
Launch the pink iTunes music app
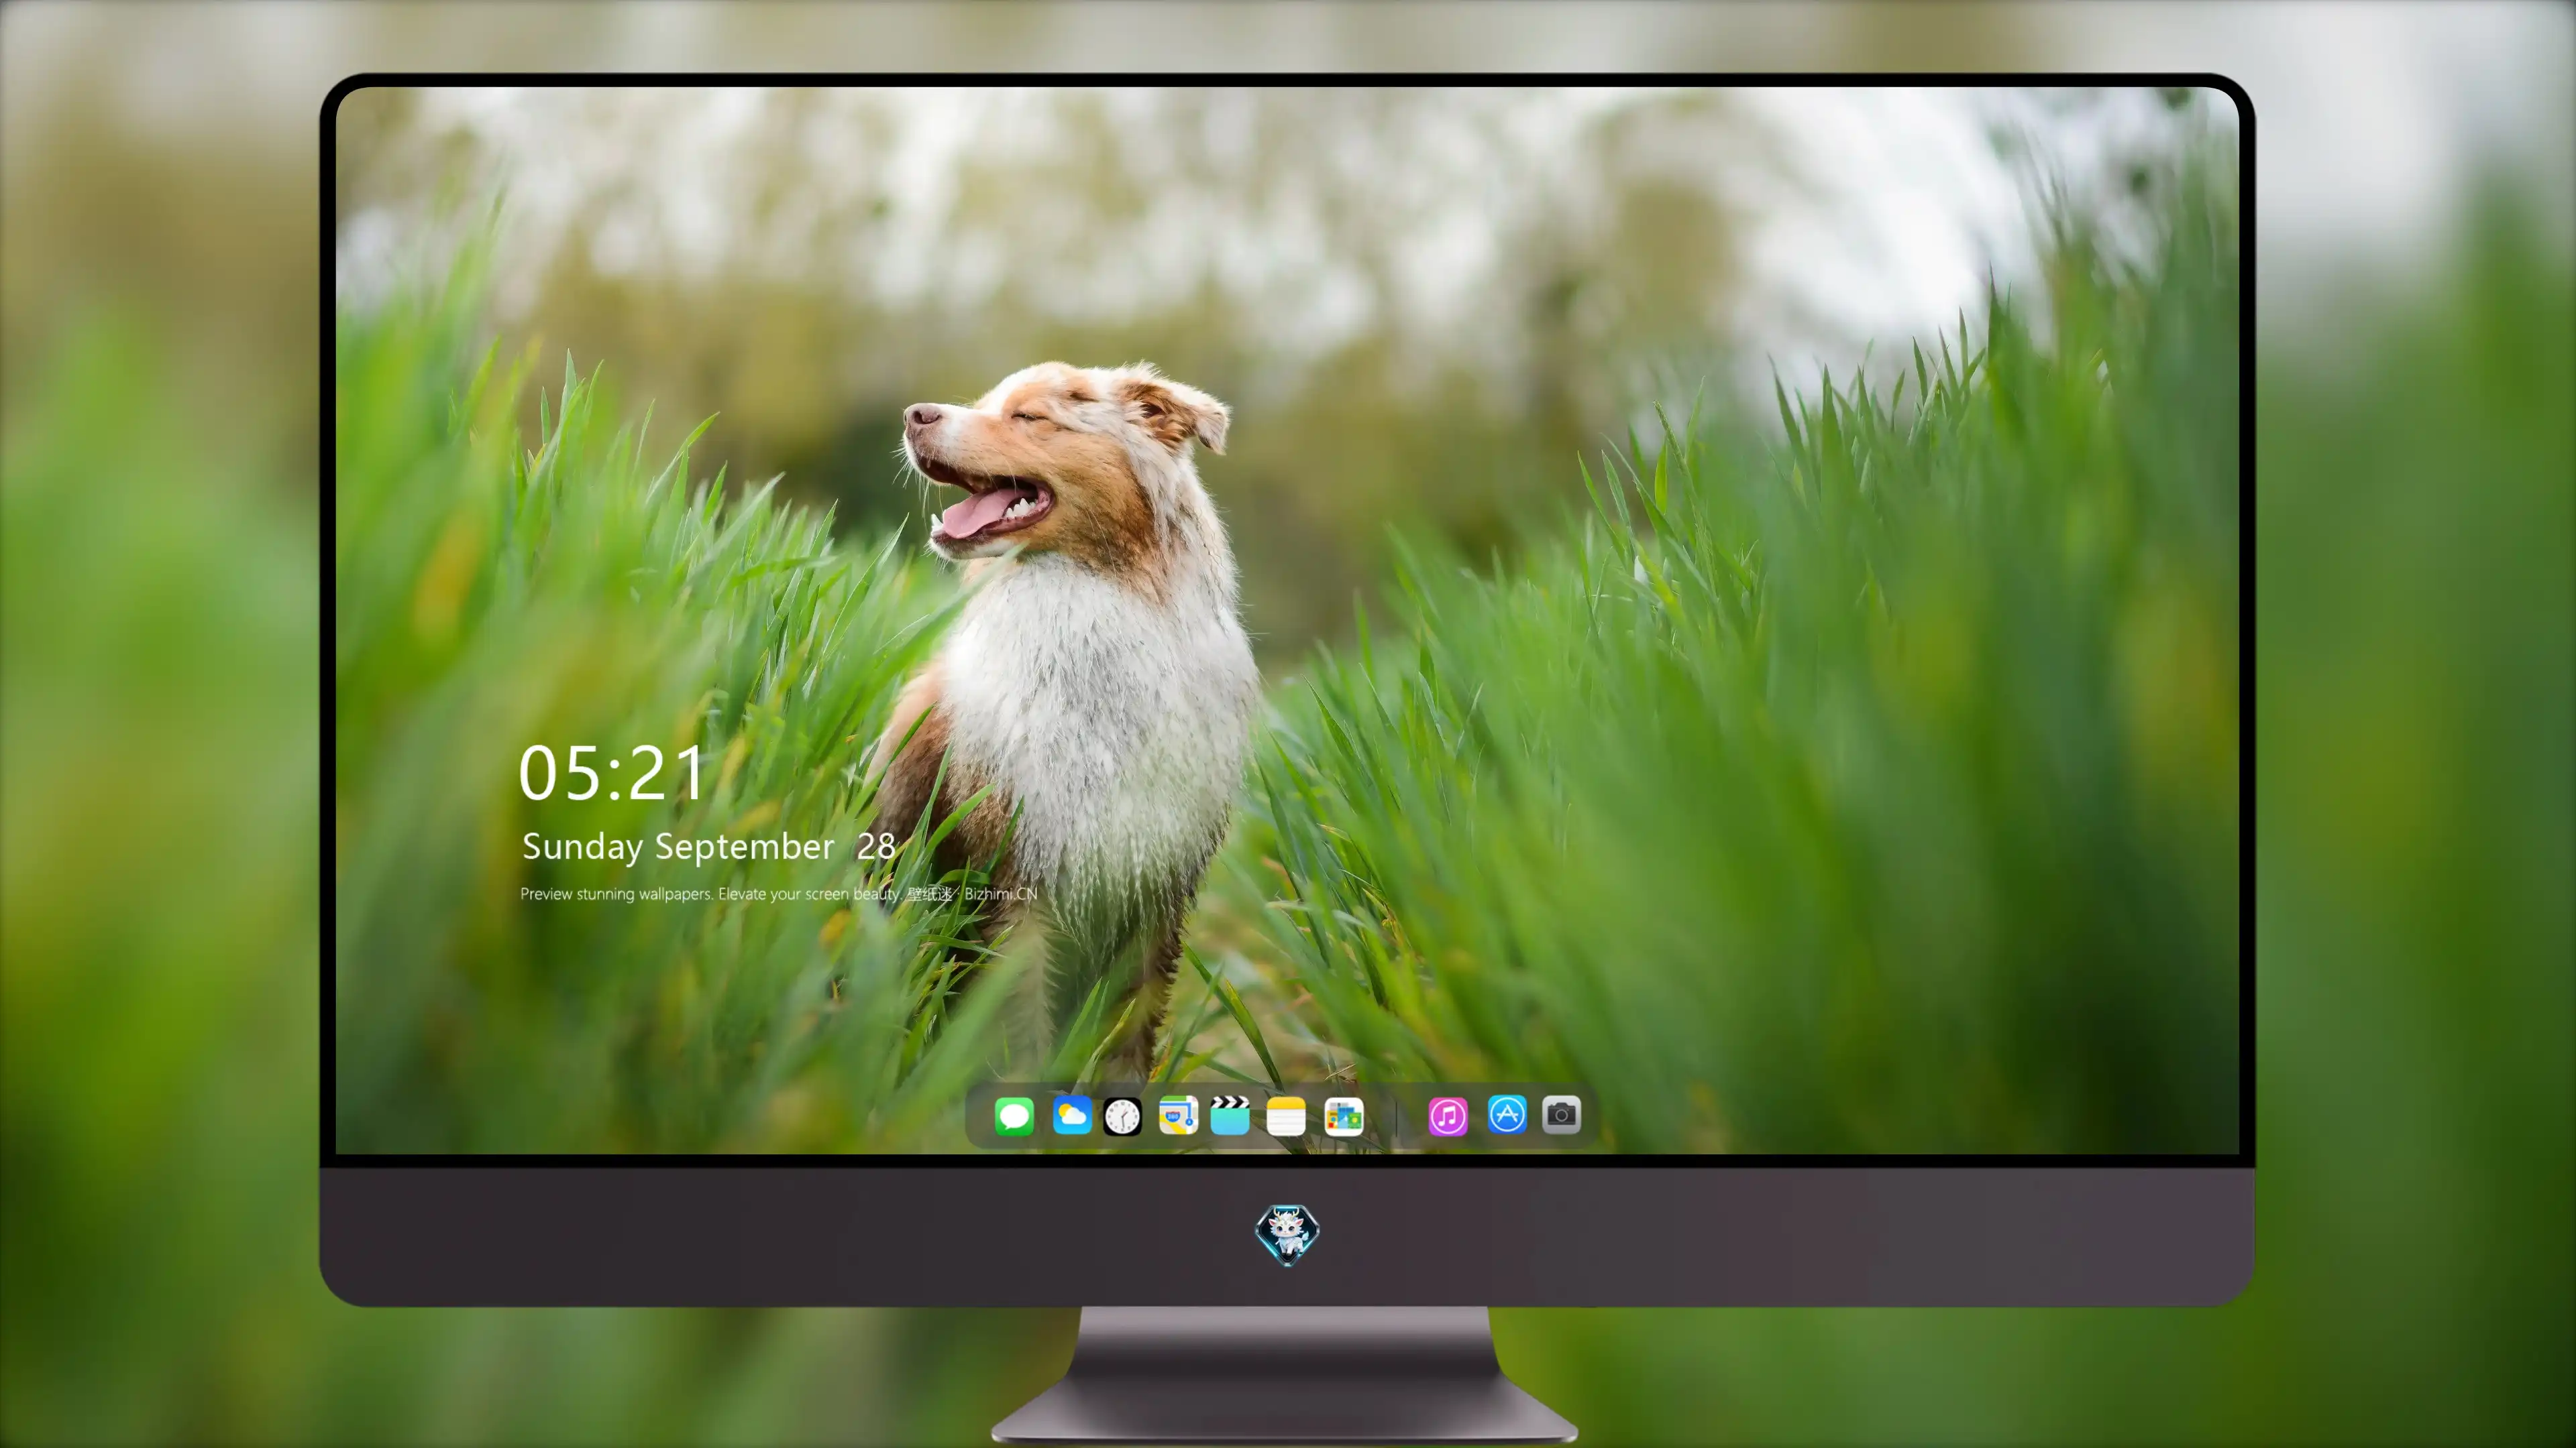click(x=1448, y=1116)
